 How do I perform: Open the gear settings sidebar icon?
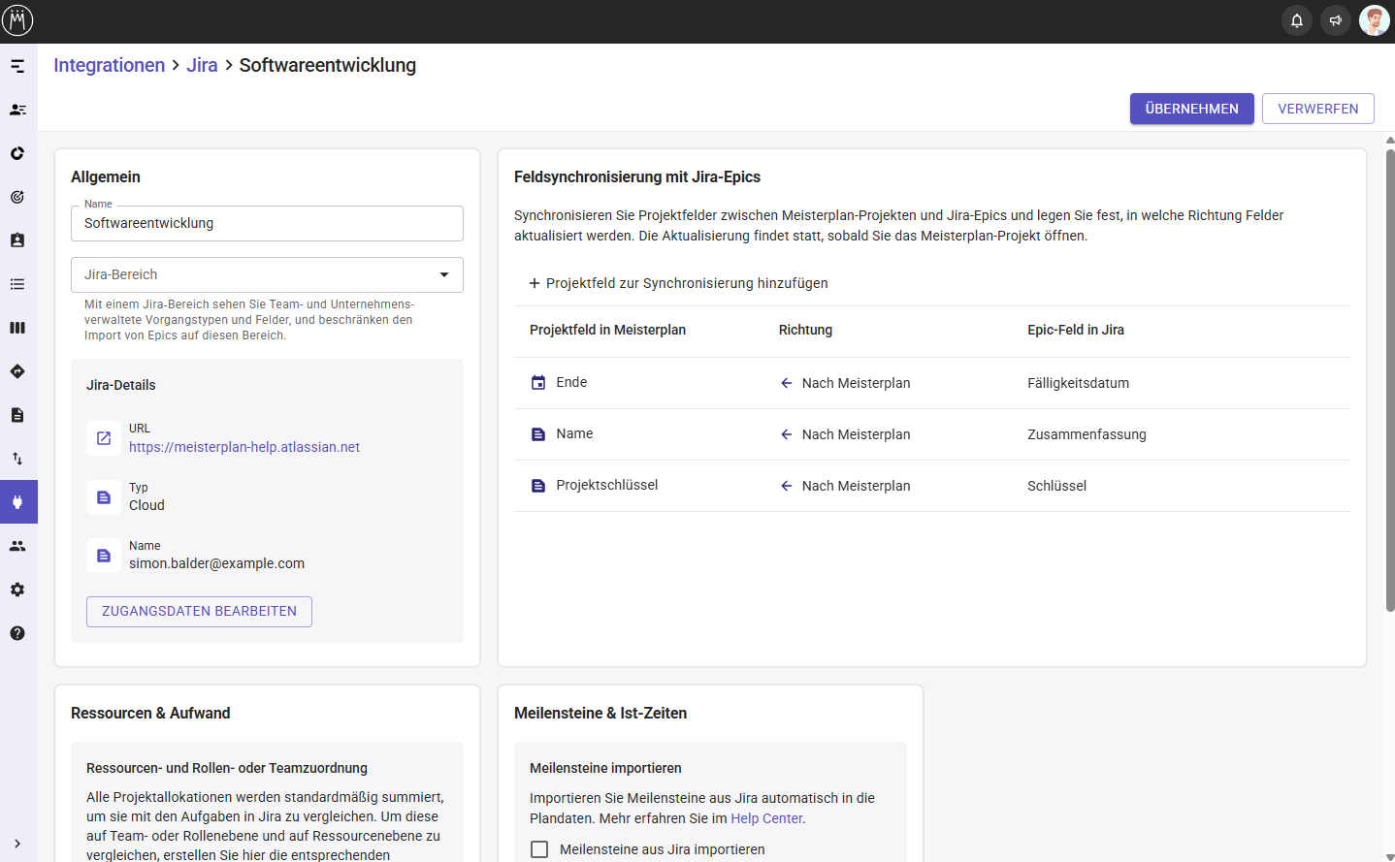17,590
